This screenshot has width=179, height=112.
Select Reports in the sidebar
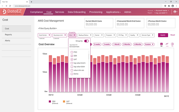coord(16,35)
